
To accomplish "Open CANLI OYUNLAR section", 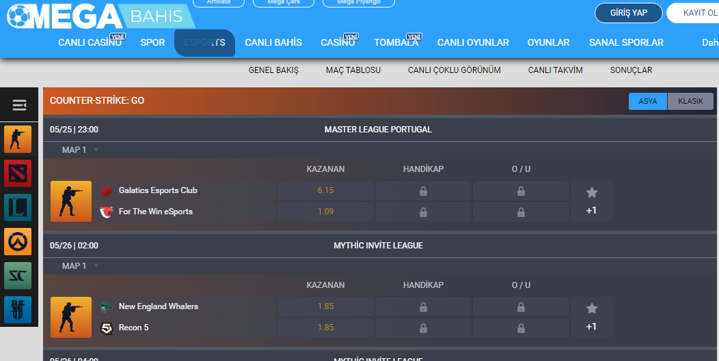I will click(473, 42).
